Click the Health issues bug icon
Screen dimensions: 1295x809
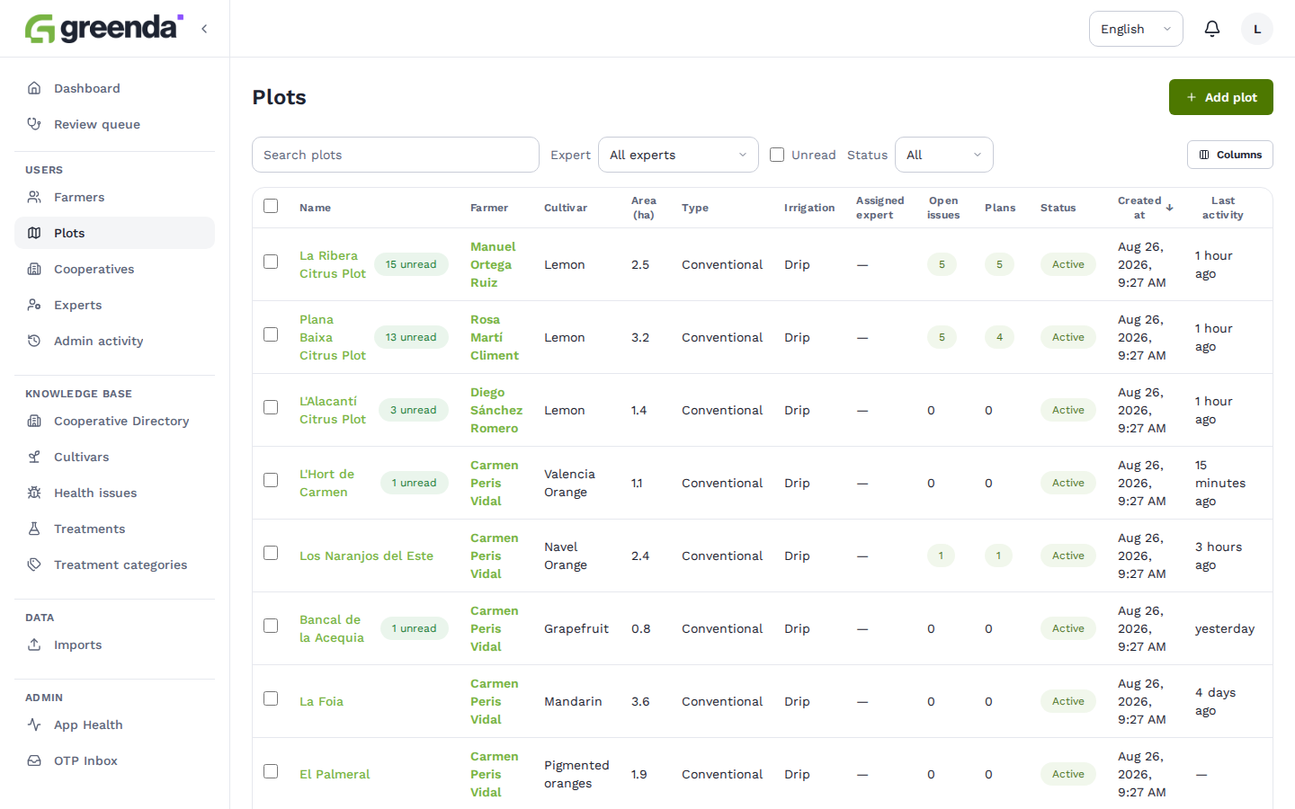tap(34, 493)
